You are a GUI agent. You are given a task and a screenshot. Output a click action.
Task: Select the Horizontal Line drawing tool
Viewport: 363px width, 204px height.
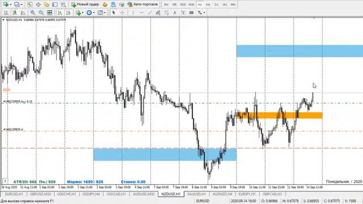pos(141,12)
